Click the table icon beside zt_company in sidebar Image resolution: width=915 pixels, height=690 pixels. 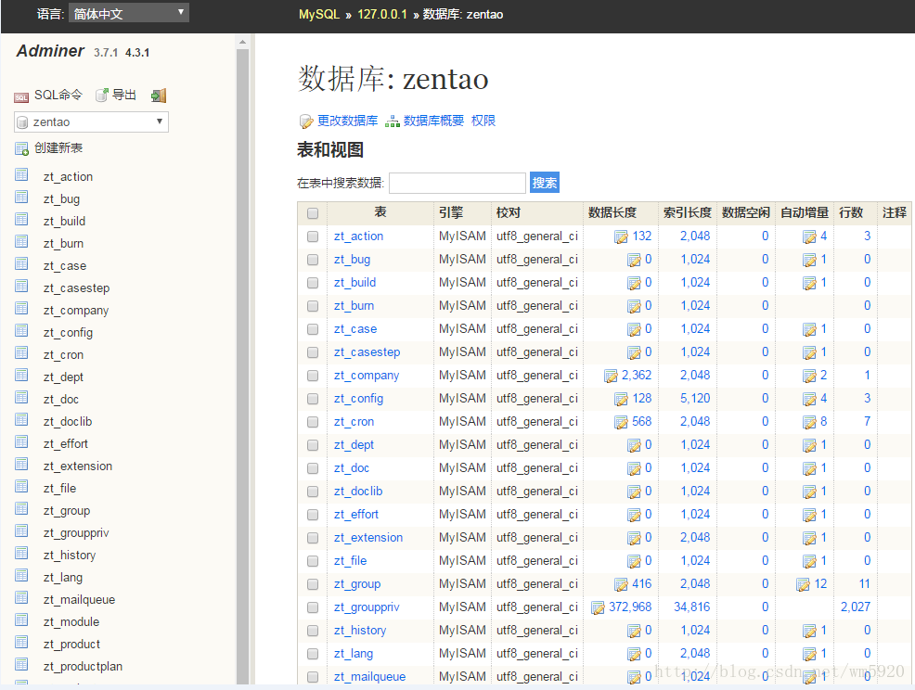21,309
